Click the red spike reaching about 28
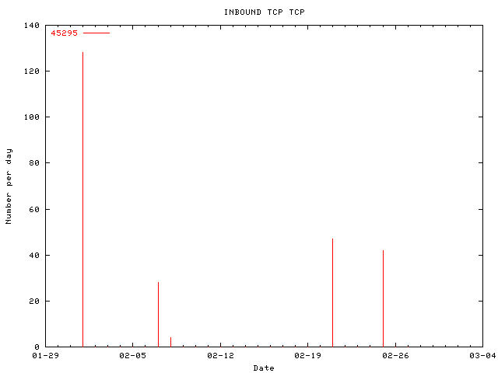This screenshot has height=373, width=498. point(158,314)
